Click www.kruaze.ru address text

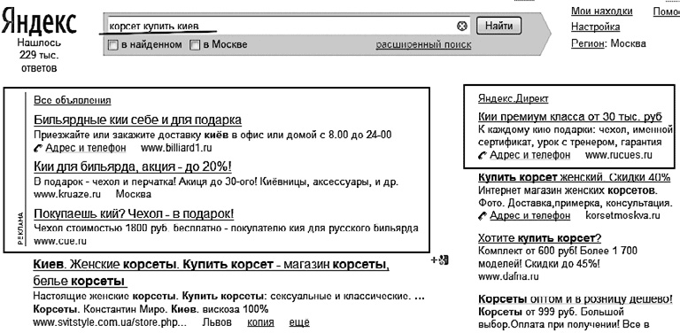[67, 194]
